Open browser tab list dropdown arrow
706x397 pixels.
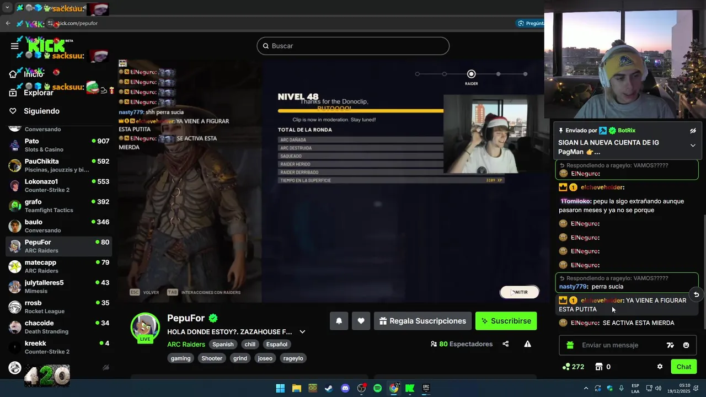coord(7,8)
